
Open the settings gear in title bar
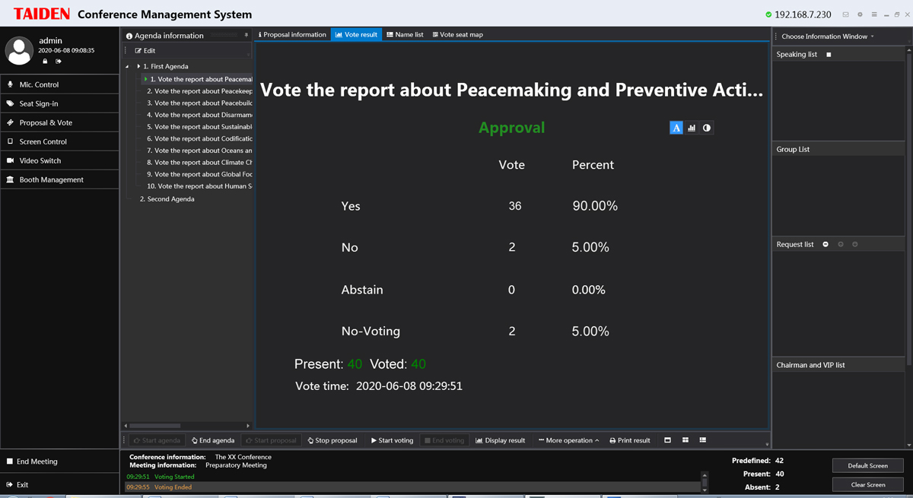pos(860,14)
